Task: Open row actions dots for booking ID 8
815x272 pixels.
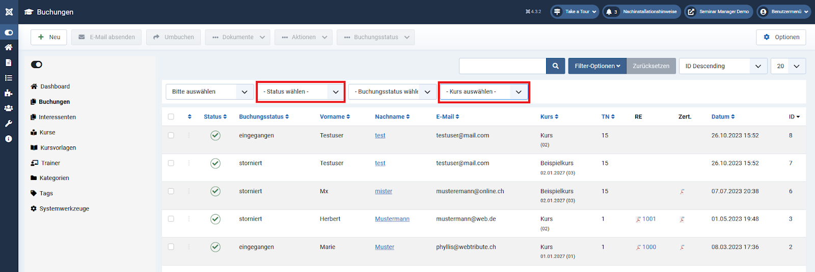Action: point(189,135)
